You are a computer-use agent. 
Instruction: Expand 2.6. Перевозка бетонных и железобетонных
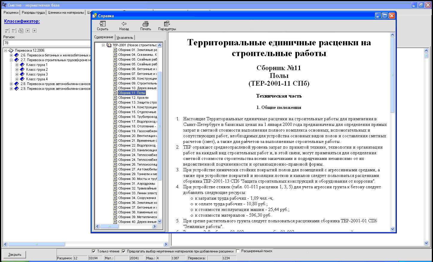(x=11, y=55)
